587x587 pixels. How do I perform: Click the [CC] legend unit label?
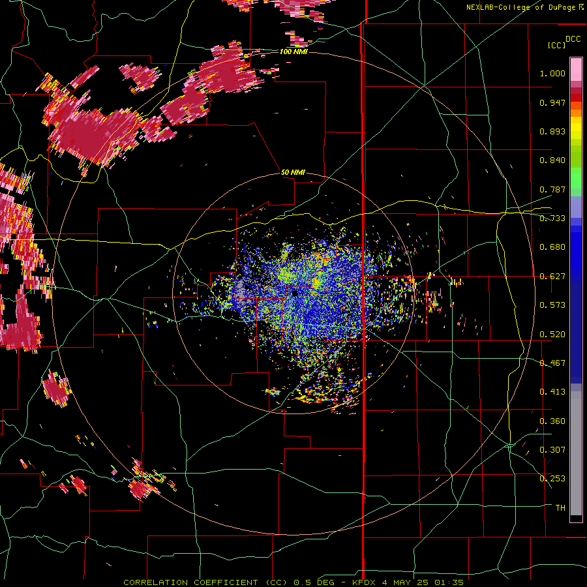[x=556, y=45]
